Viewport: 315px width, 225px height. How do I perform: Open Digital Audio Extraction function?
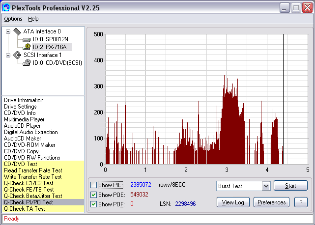click(31, 132)
